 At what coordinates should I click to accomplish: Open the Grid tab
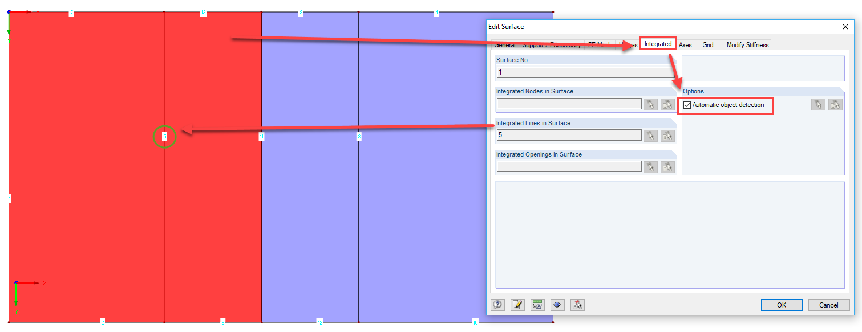[x=709, y=44]
